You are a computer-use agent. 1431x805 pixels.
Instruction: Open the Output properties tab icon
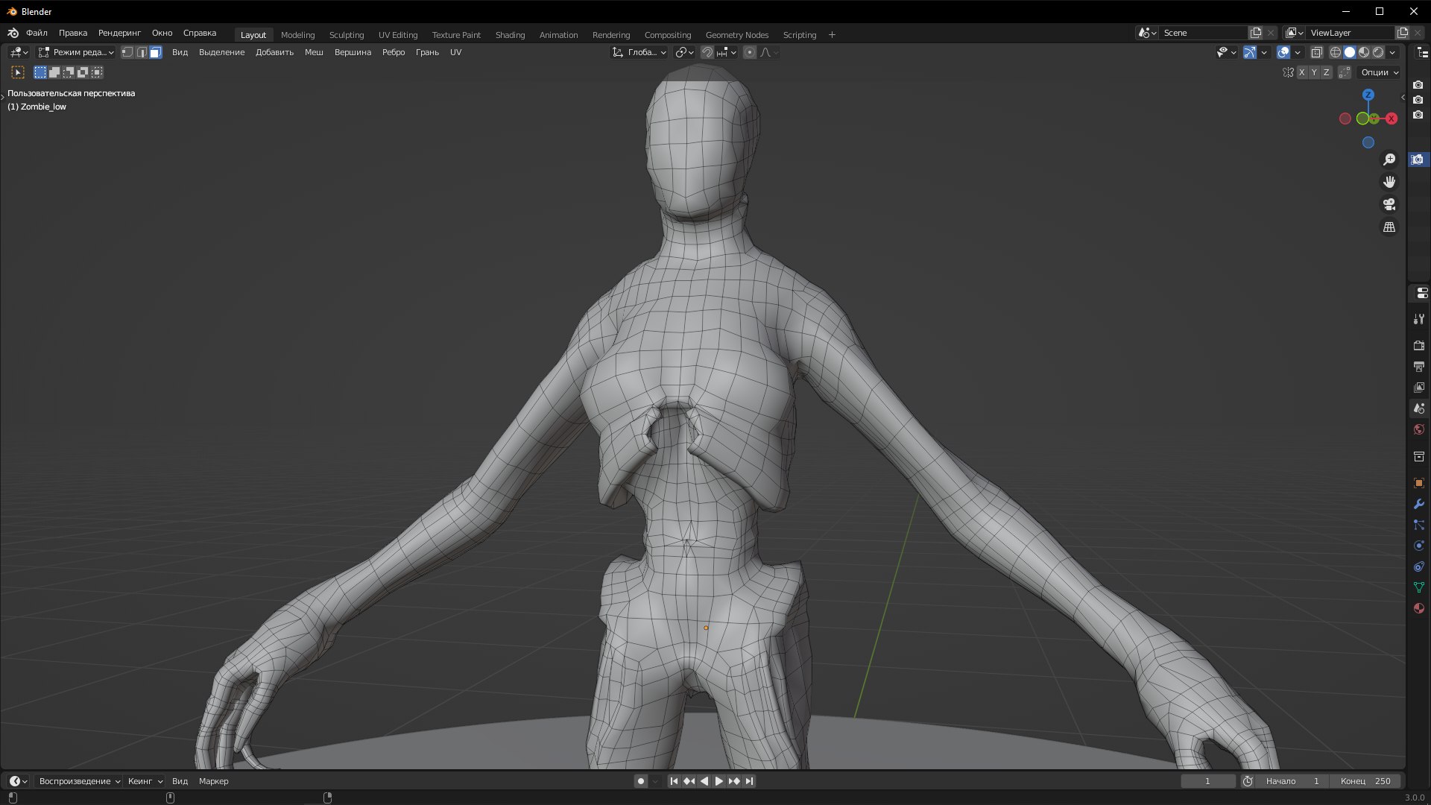[1419, 367]
